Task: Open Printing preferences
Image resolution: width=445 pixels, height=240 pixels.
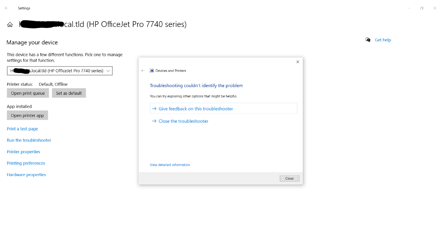Action: [26, 163]
